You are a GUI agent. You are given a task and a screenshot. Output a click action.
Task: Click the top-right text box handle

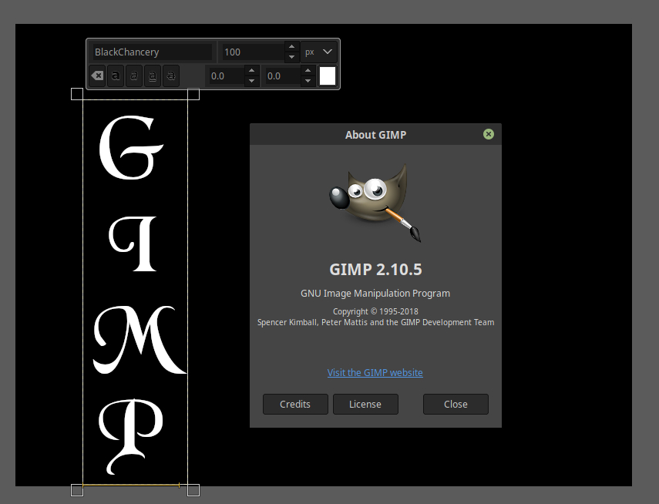tap(193, 94)
